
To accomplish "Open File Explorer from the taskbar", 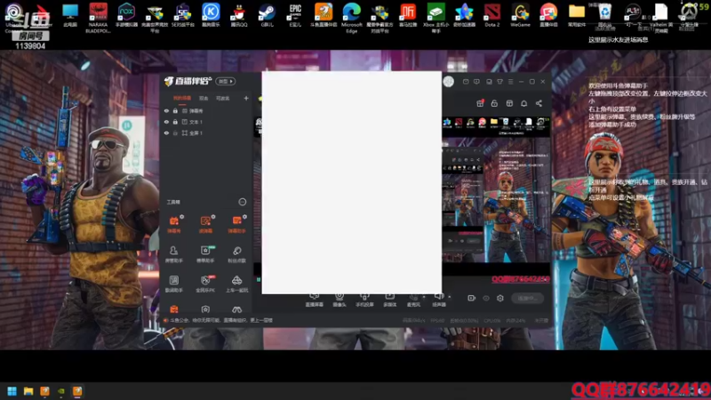I will point(28,391).
